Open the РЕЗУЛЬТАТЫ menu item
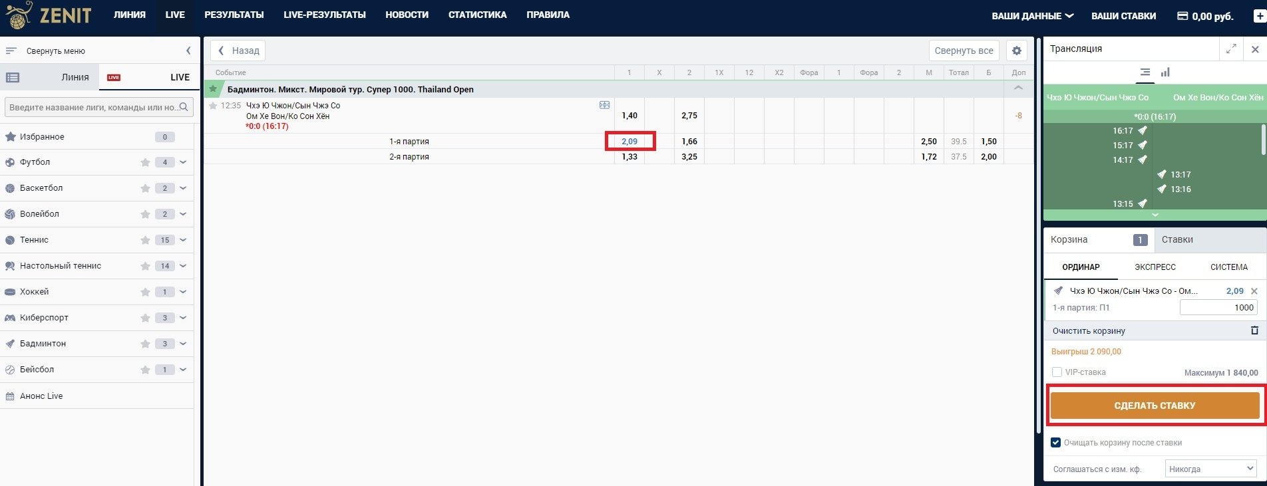 click(x=234, y=15)
